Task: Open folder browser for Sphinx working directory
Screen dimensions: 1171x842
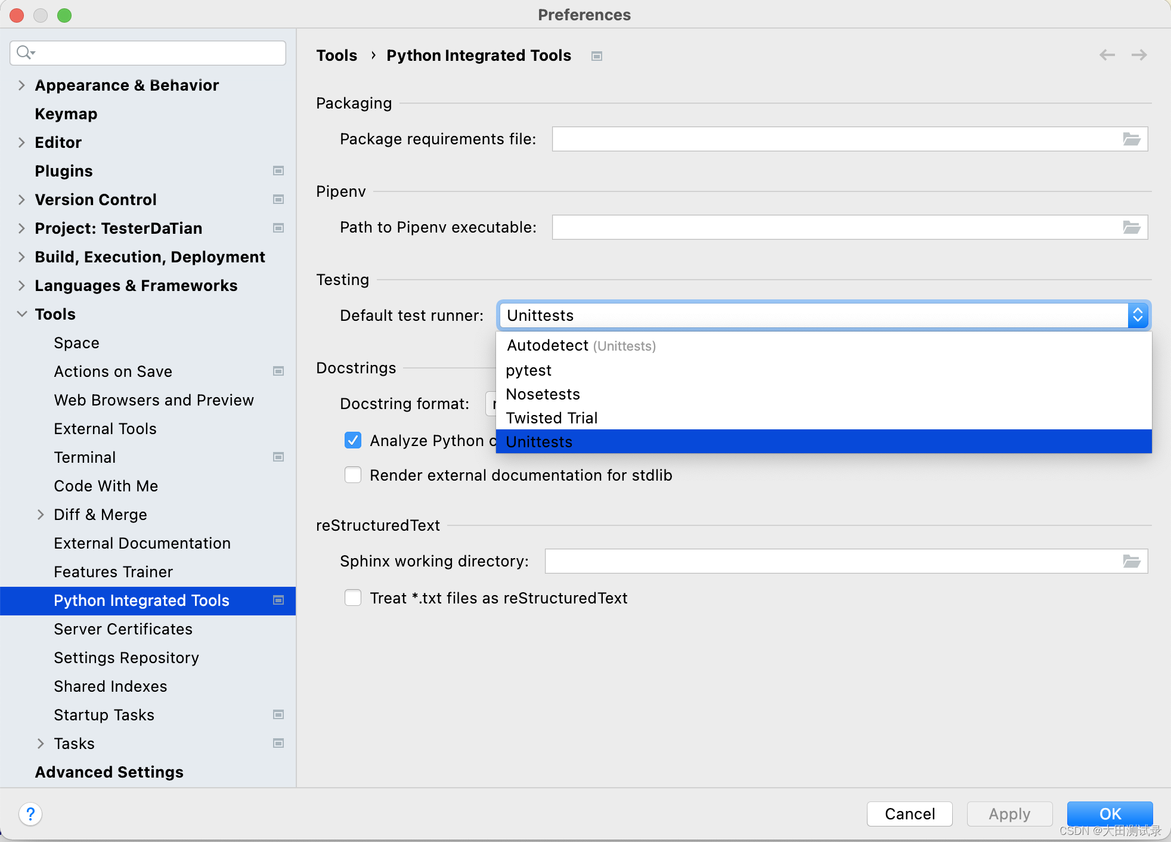Action: [x=1131, y=561]
